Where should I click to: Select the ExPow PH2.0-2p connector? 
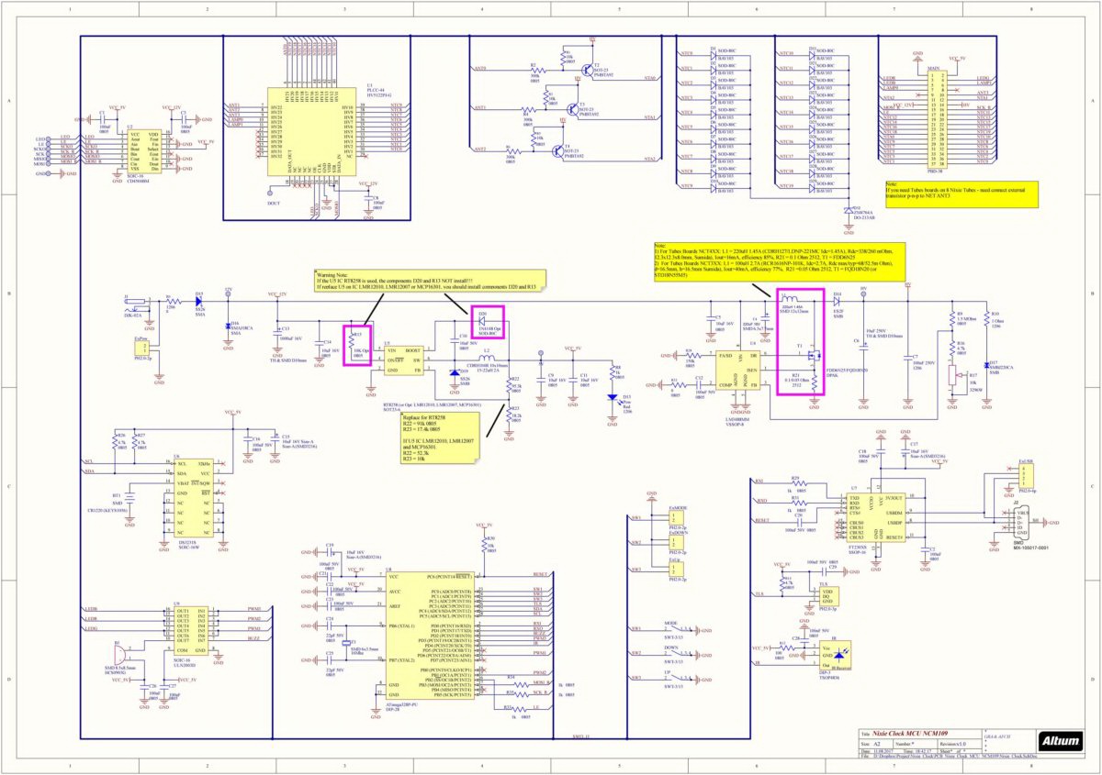point(141,347)
